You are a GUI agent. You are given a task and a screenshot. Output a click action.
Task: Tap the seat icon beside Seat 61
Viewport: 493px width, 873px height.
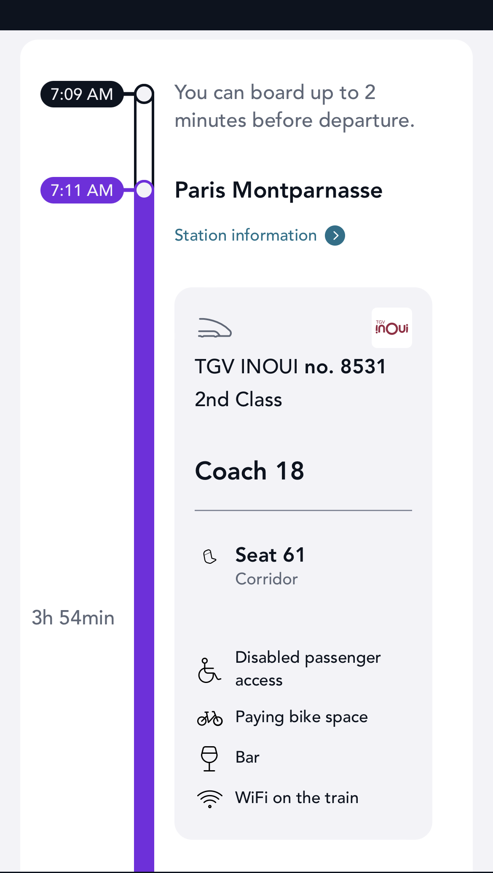click(x=209, y=557)
